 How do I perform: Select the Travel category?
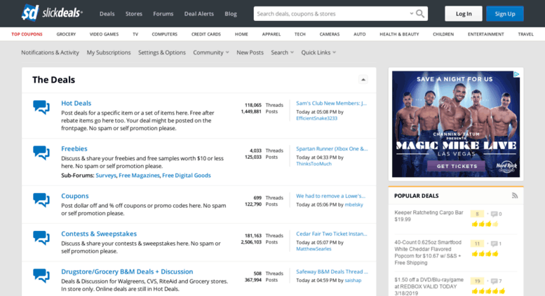[525, 34]
